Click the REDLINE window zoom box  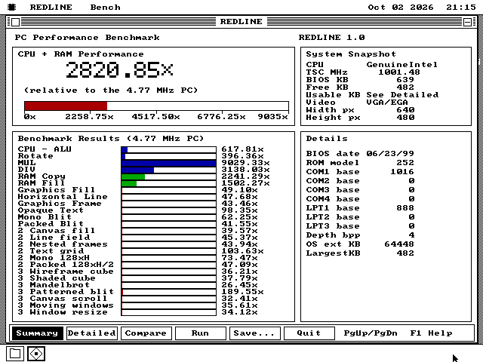[x=467, y=22]
